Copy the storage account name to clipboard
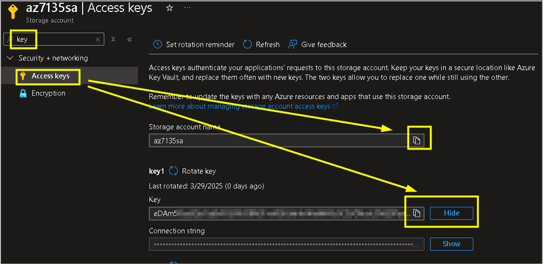This screenshot has height=264, width=543. (417, 140)
